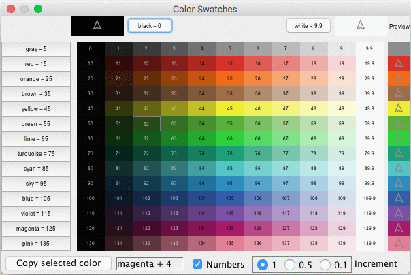
Task: Click the magenta row preview arrow icon
Action: pyautogui.click(x=398, y=228)
